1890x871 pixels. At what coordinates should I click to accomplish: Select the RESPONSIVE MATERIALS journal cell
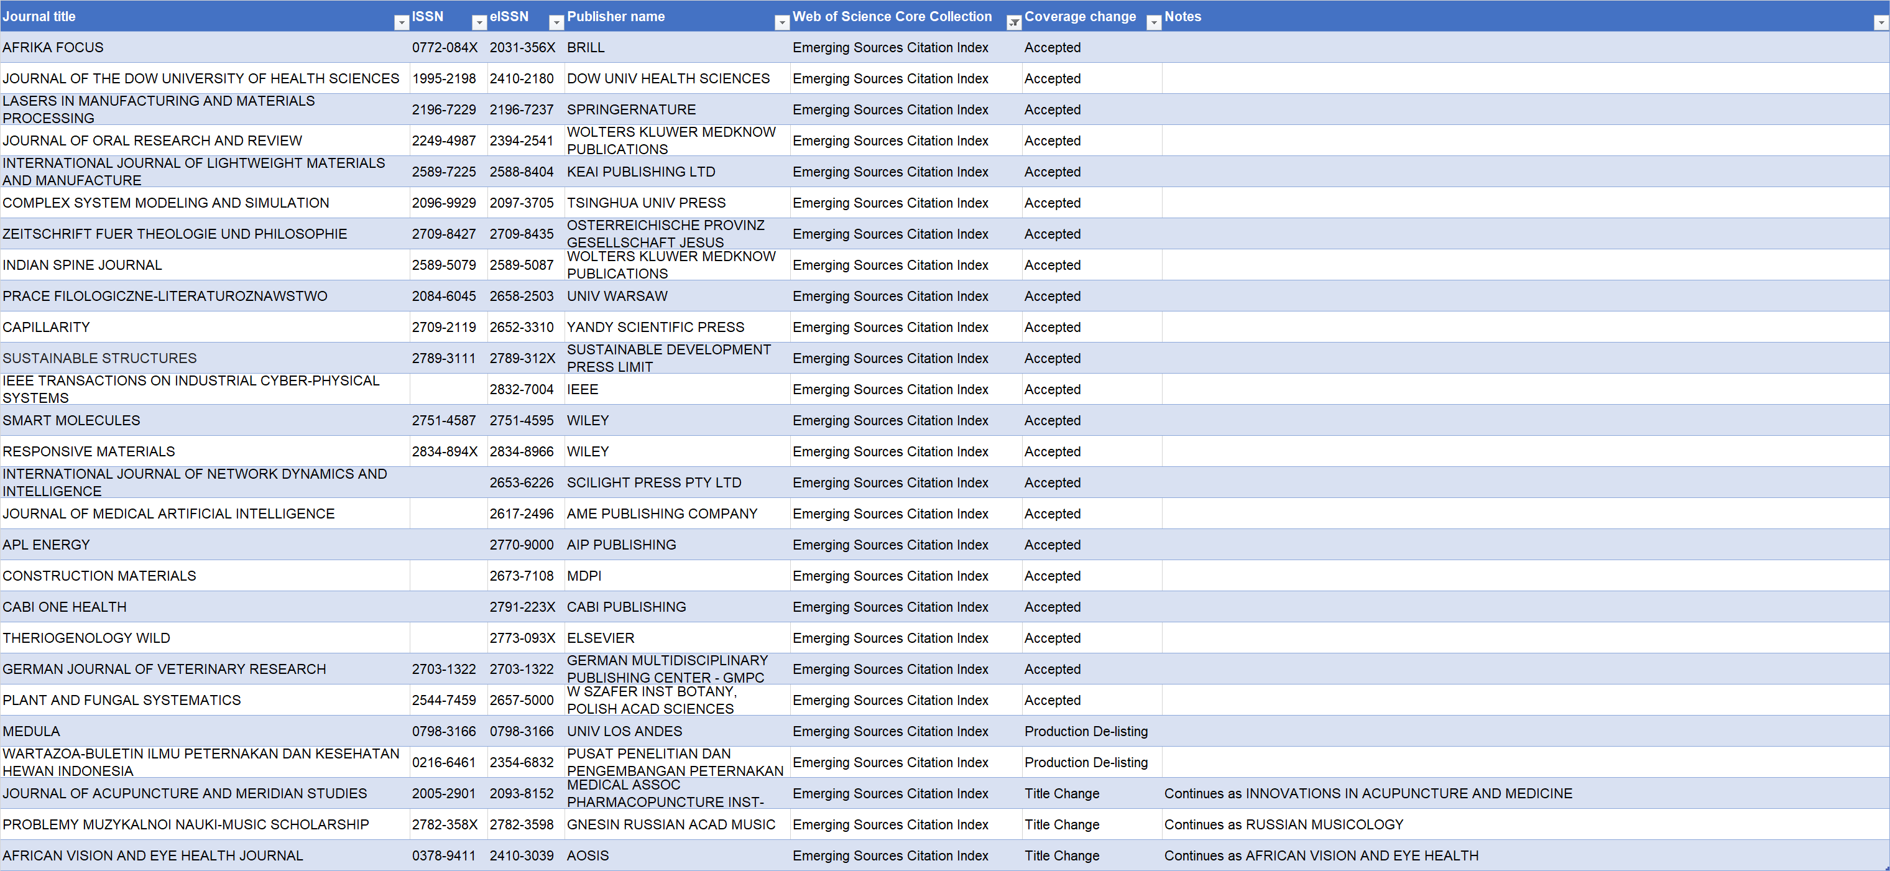pos(205,451)
